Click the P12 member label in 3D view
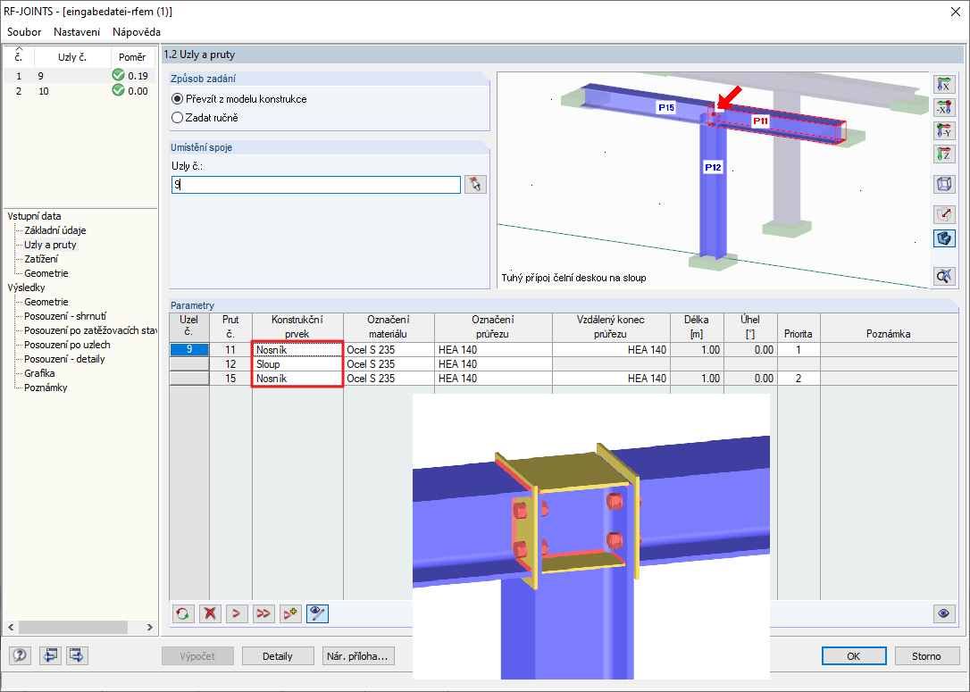This screenshot has height=692, width=970. [713, 168]
